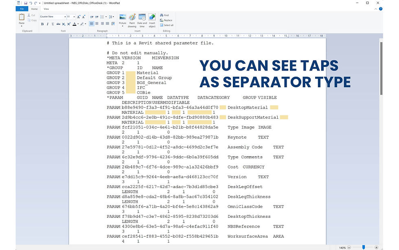The height and width of the screenshot is (250, 399).
Task: Click the Decrease indent icon
Action: pos(92,17)
